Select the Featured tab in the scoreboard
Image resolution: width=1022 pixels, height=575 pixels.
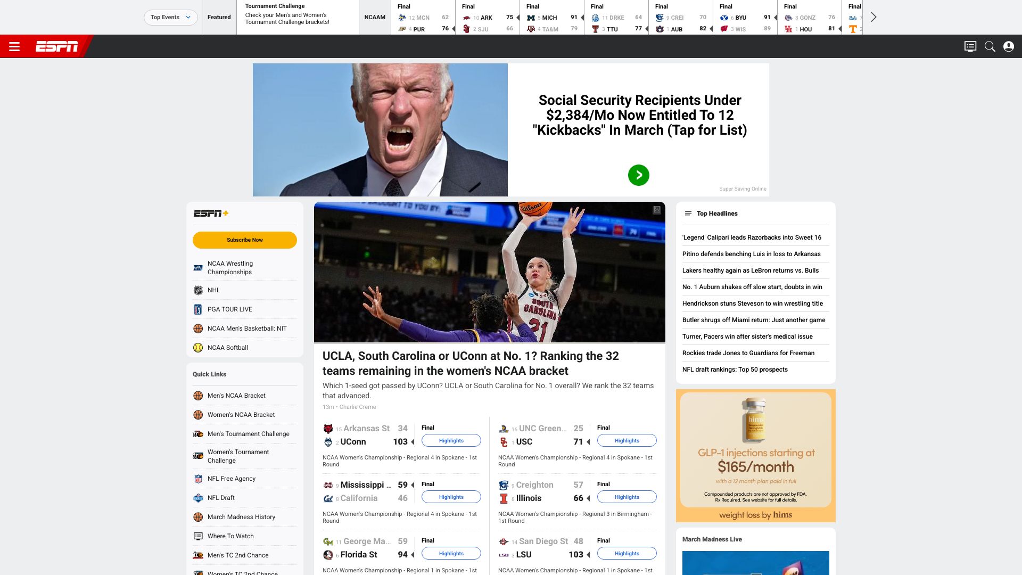tap(219, 17)
